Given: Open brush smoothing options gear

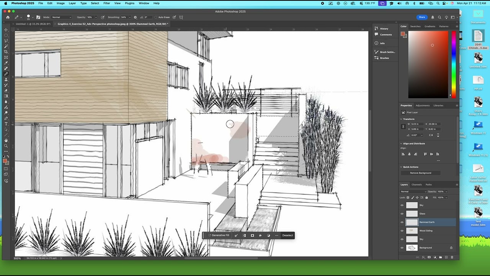Looking at the screenshot, I should pos(135,17).
